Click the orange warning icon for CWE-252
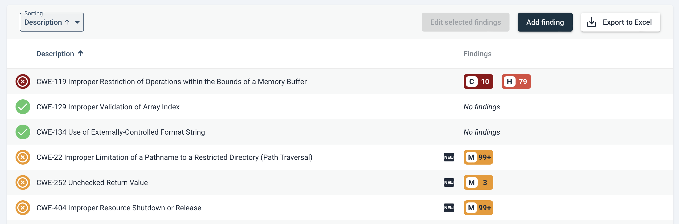This screenshot has height=224, width=679. point(23,183)
